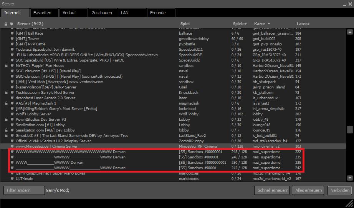Click the shield icon beside [RazerViolation] JailRP Server
354x208 pixels.
click(x=12, y=87)
